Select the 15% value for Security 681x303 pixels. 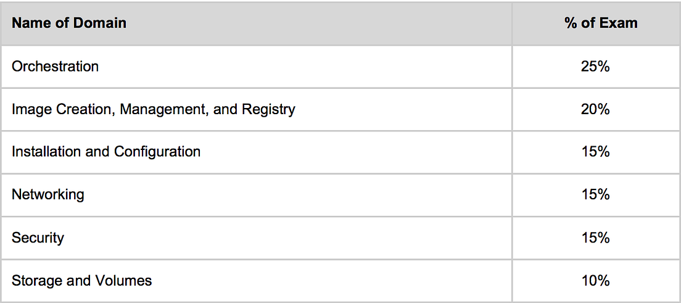(596, 238)
